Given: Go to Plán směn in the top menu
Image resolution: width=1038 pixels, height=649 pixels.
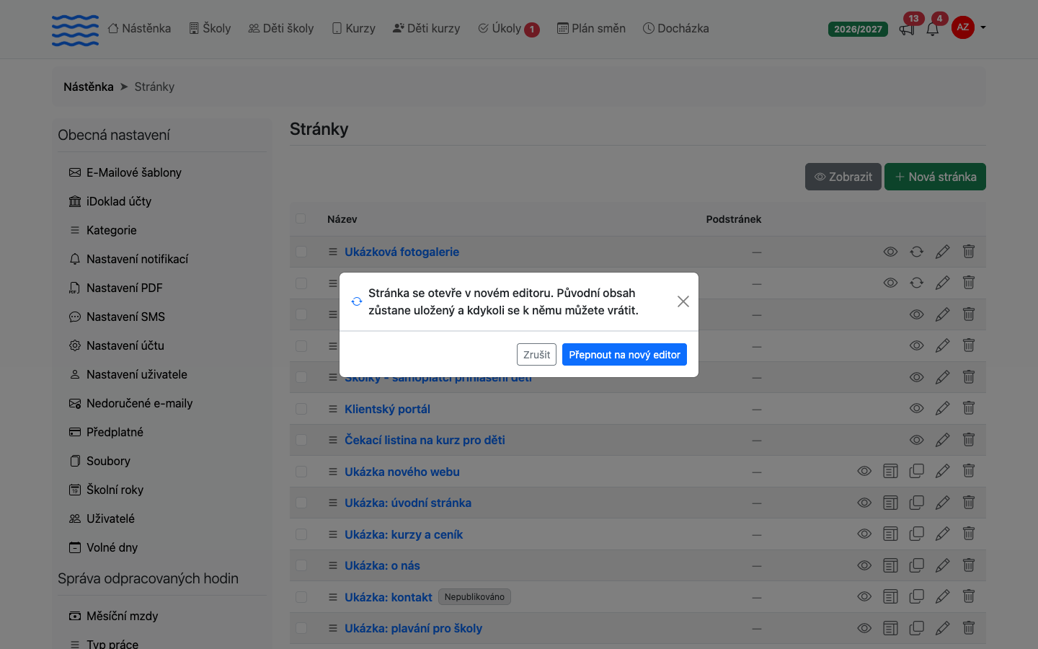Looking at the screenshot, I should (x=591, y=28).
